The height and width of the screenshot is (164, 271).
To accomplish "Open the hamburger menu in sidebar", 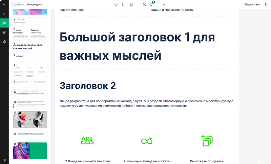I will [4, 14].
